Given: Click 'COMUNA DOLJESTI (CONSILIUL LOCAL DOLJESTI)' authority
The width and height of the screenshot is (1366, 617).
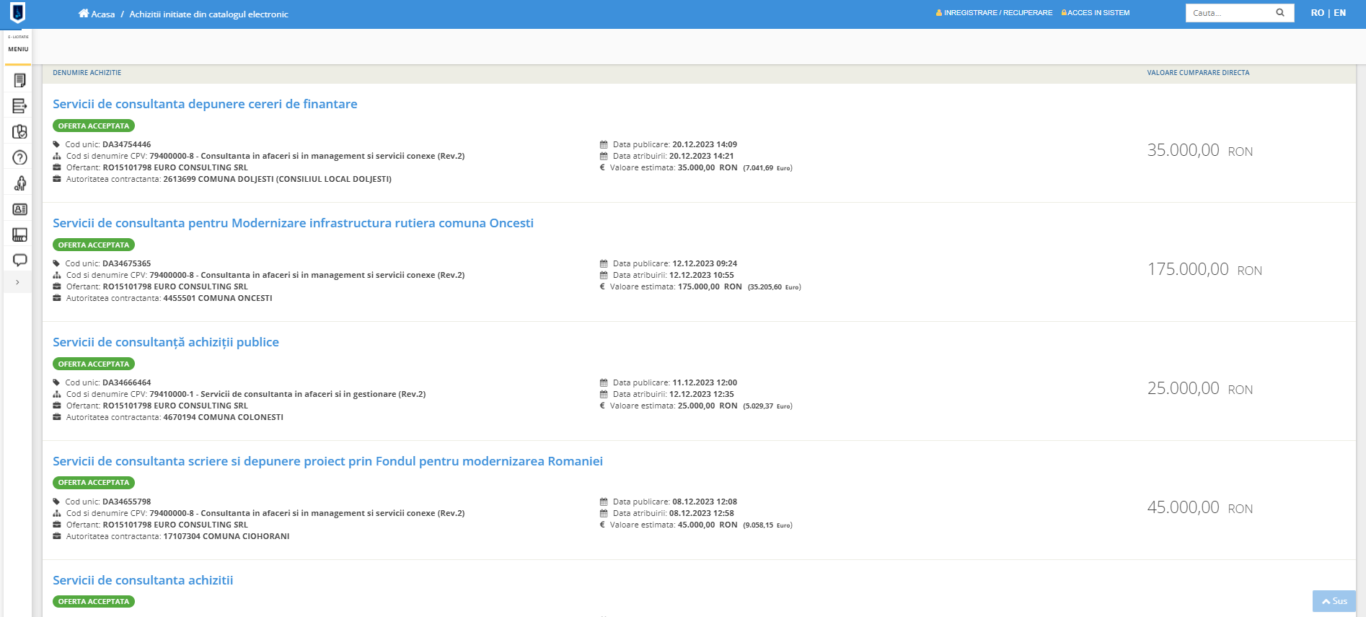Looking at the screenshot, I should 294,179.
